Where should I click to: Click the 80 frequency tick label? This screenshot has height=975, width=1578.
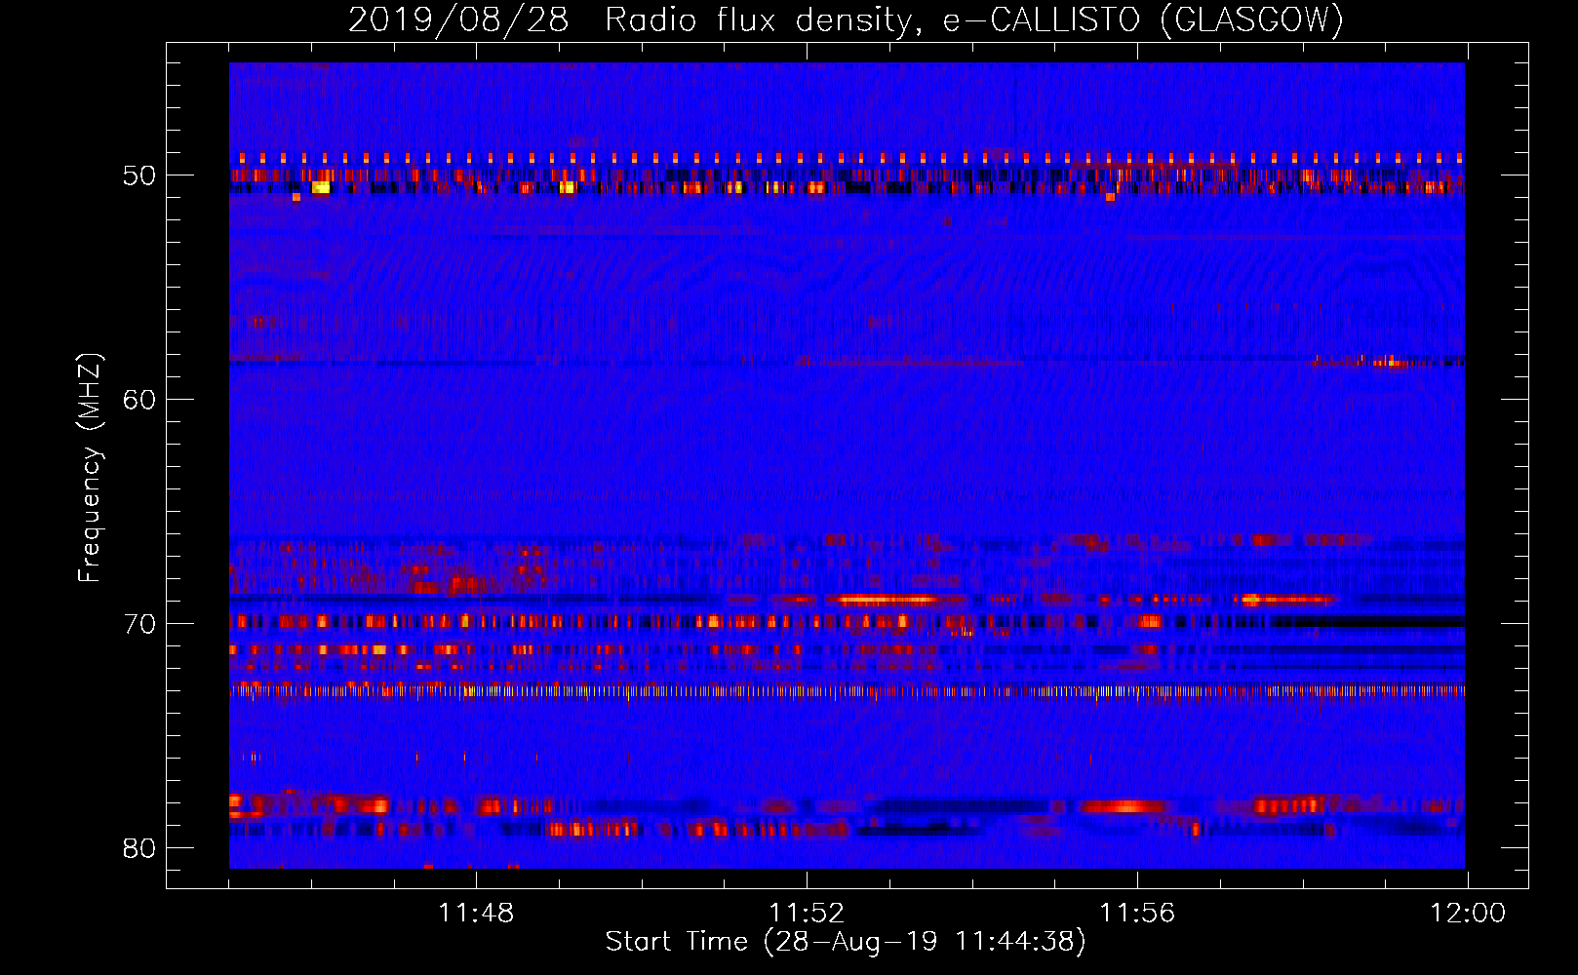click(x=139, y=848)
